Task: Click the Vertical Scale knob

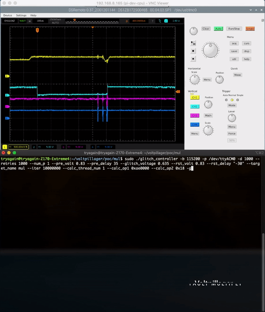Action: pyautogui.click(x=208, y=130)
